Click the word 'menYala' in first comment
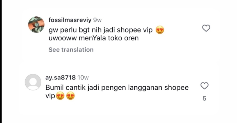Image resolution: width=237 pixels, height=123 pixels. coord(92,38)
